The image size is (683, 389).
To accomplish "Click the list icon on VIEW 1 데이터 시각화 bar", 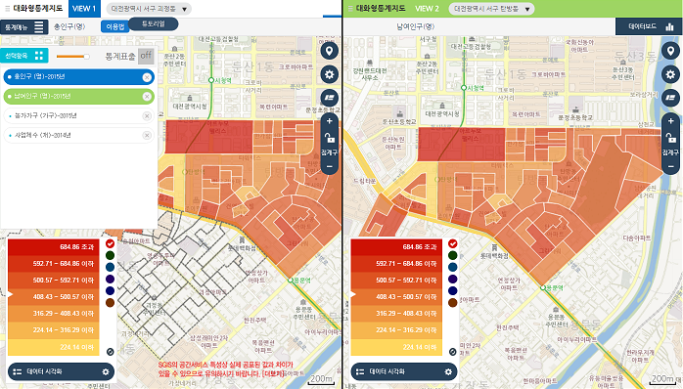I will click(17, 372).
